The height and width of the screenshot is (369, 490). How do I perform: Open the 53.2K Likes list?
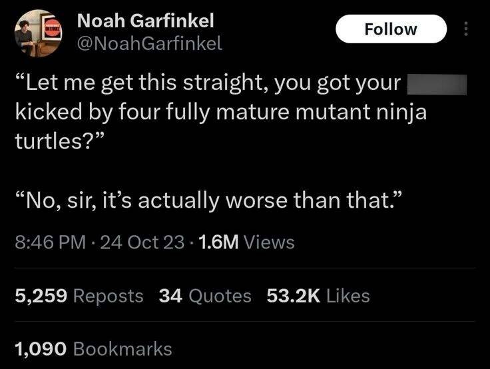[318, 295]
